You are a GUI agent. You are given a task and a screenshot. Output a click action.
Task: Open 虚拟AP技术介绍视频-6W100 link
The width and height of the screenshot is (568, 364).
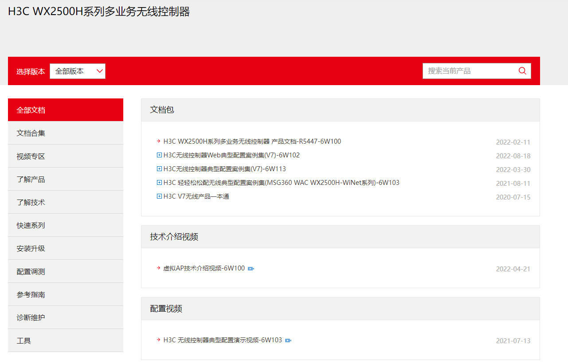pos(204,268)
